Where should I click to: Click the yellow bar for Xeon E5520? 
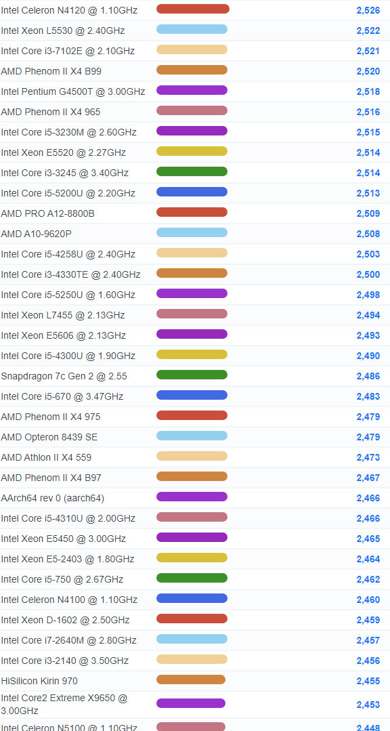pos(192,151)
